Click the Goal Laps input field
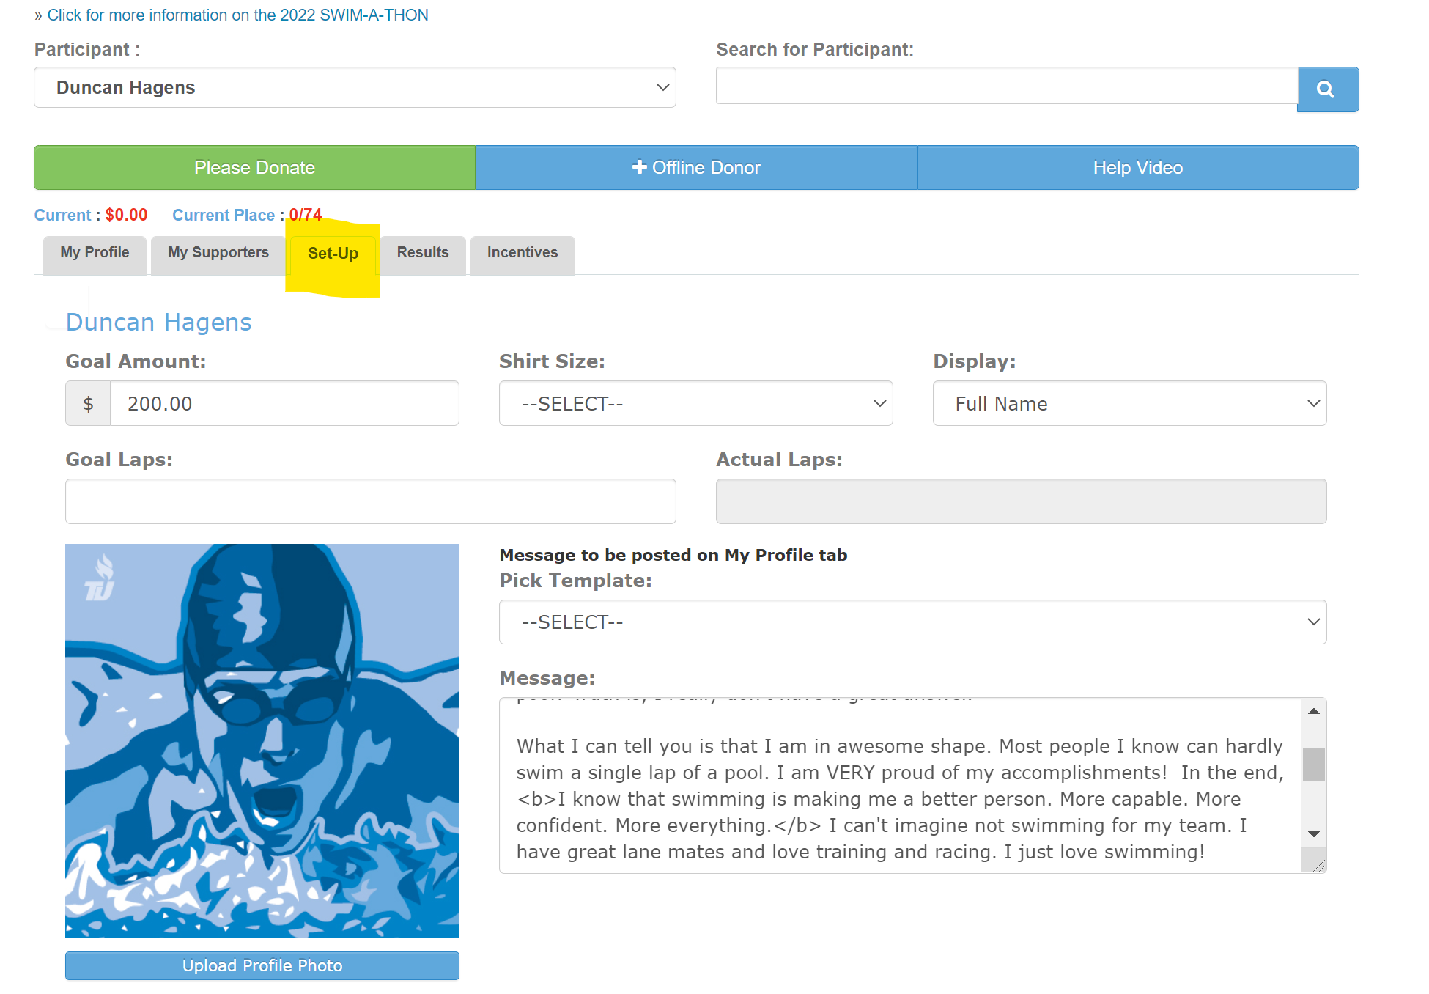Image resolution: width=1429 pixels, height=994 pixels. pos(370,501)
